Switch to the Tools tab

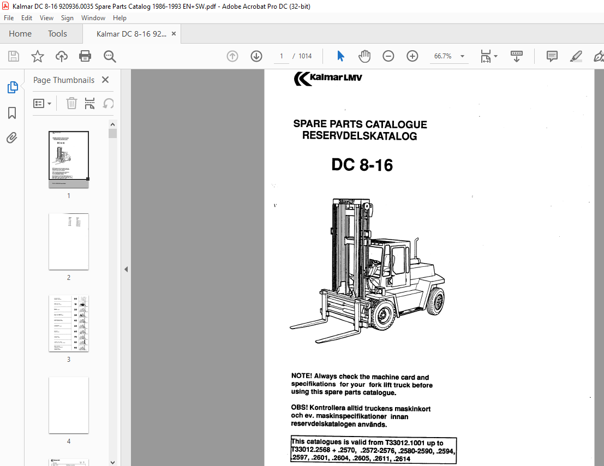point(57,34)
